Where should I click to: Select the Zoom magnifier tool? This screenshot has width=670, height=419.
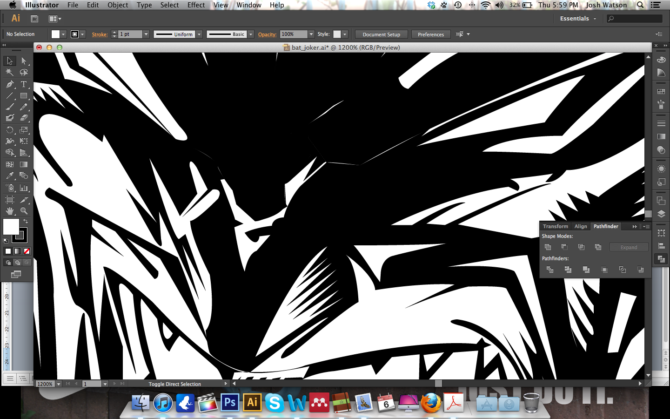click(24, 211)
